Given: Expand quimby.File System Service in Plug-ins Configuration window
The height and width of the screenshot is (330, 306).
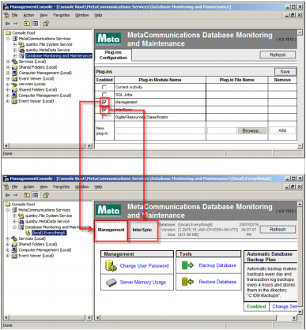Looking at the screenshot, I should tap(15, 44).
